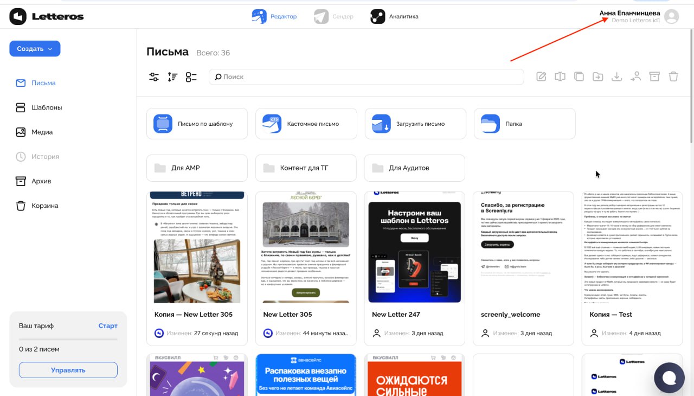Toggle multi-select checklist mode
This screenshot has width=694, height=396.
pos(191,77)
